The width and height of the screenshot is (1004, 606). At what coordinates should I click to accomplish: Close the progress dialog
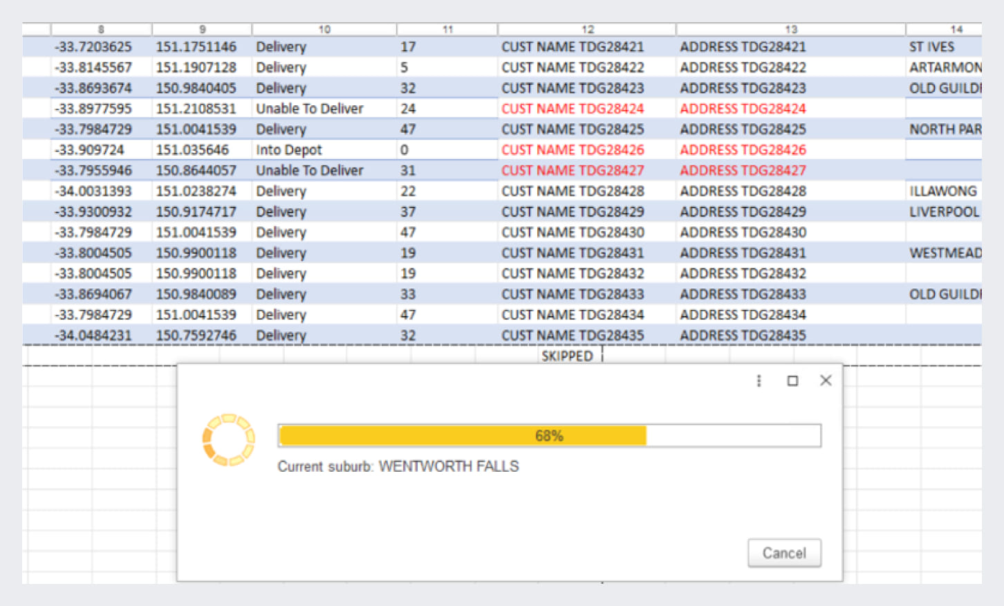coord(826,380)
